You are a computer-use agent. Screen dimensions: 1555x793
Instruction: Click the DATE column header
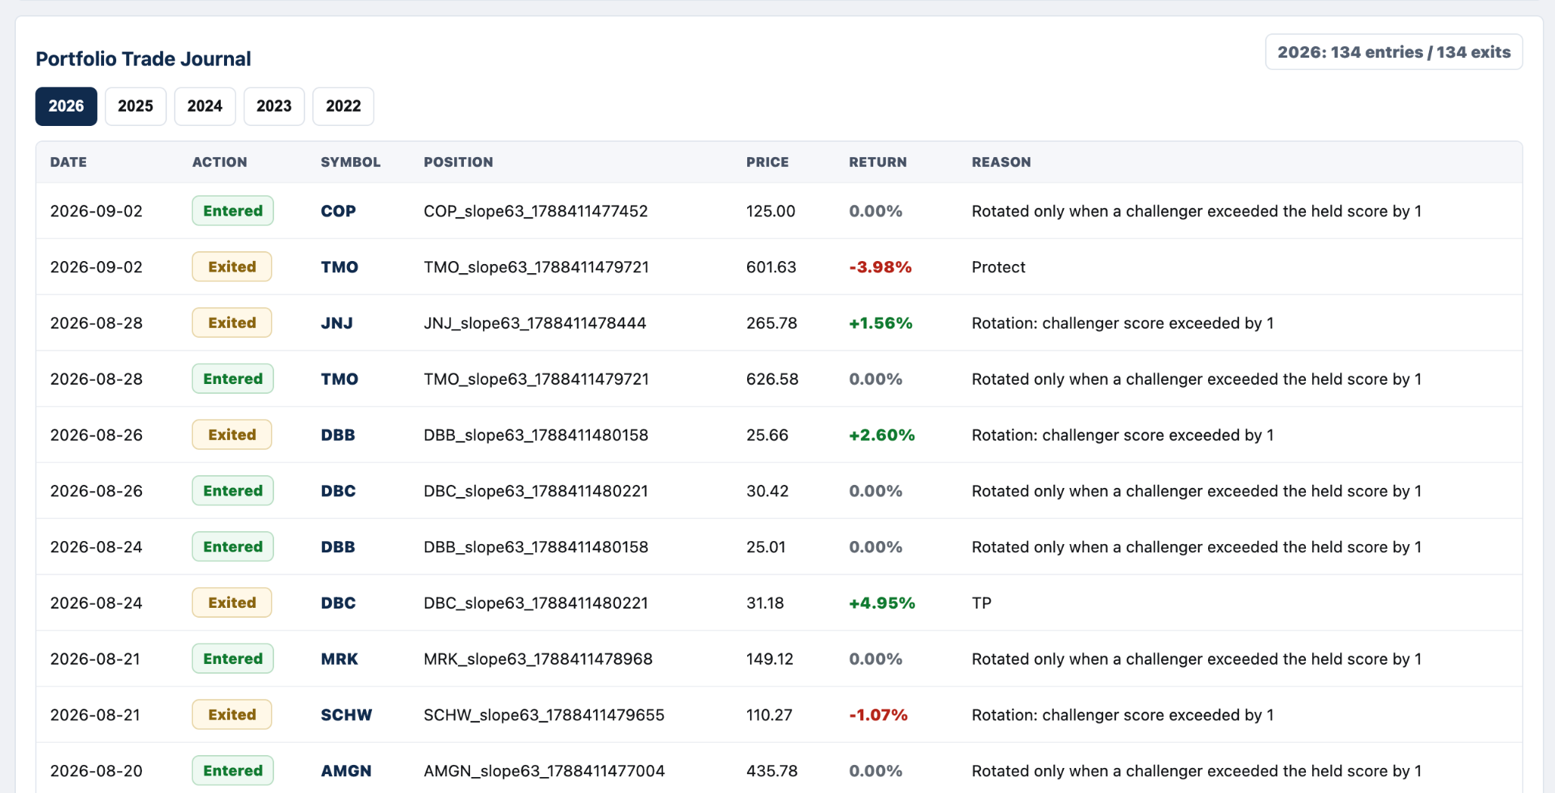tap(68, 162)
